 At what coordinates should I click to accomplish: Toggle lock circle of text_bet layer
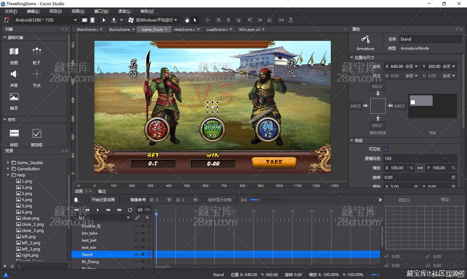[x=149, y=240]
